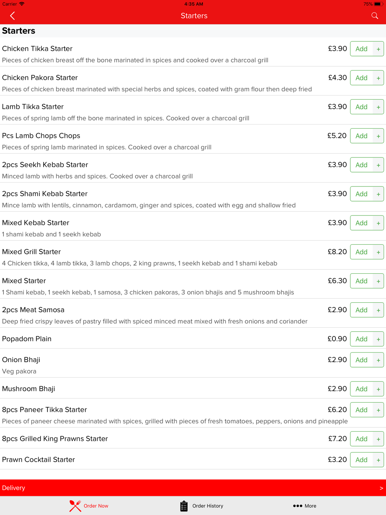
Task: Tap the Order Now cutlery icon
Action: coord(75,506)
